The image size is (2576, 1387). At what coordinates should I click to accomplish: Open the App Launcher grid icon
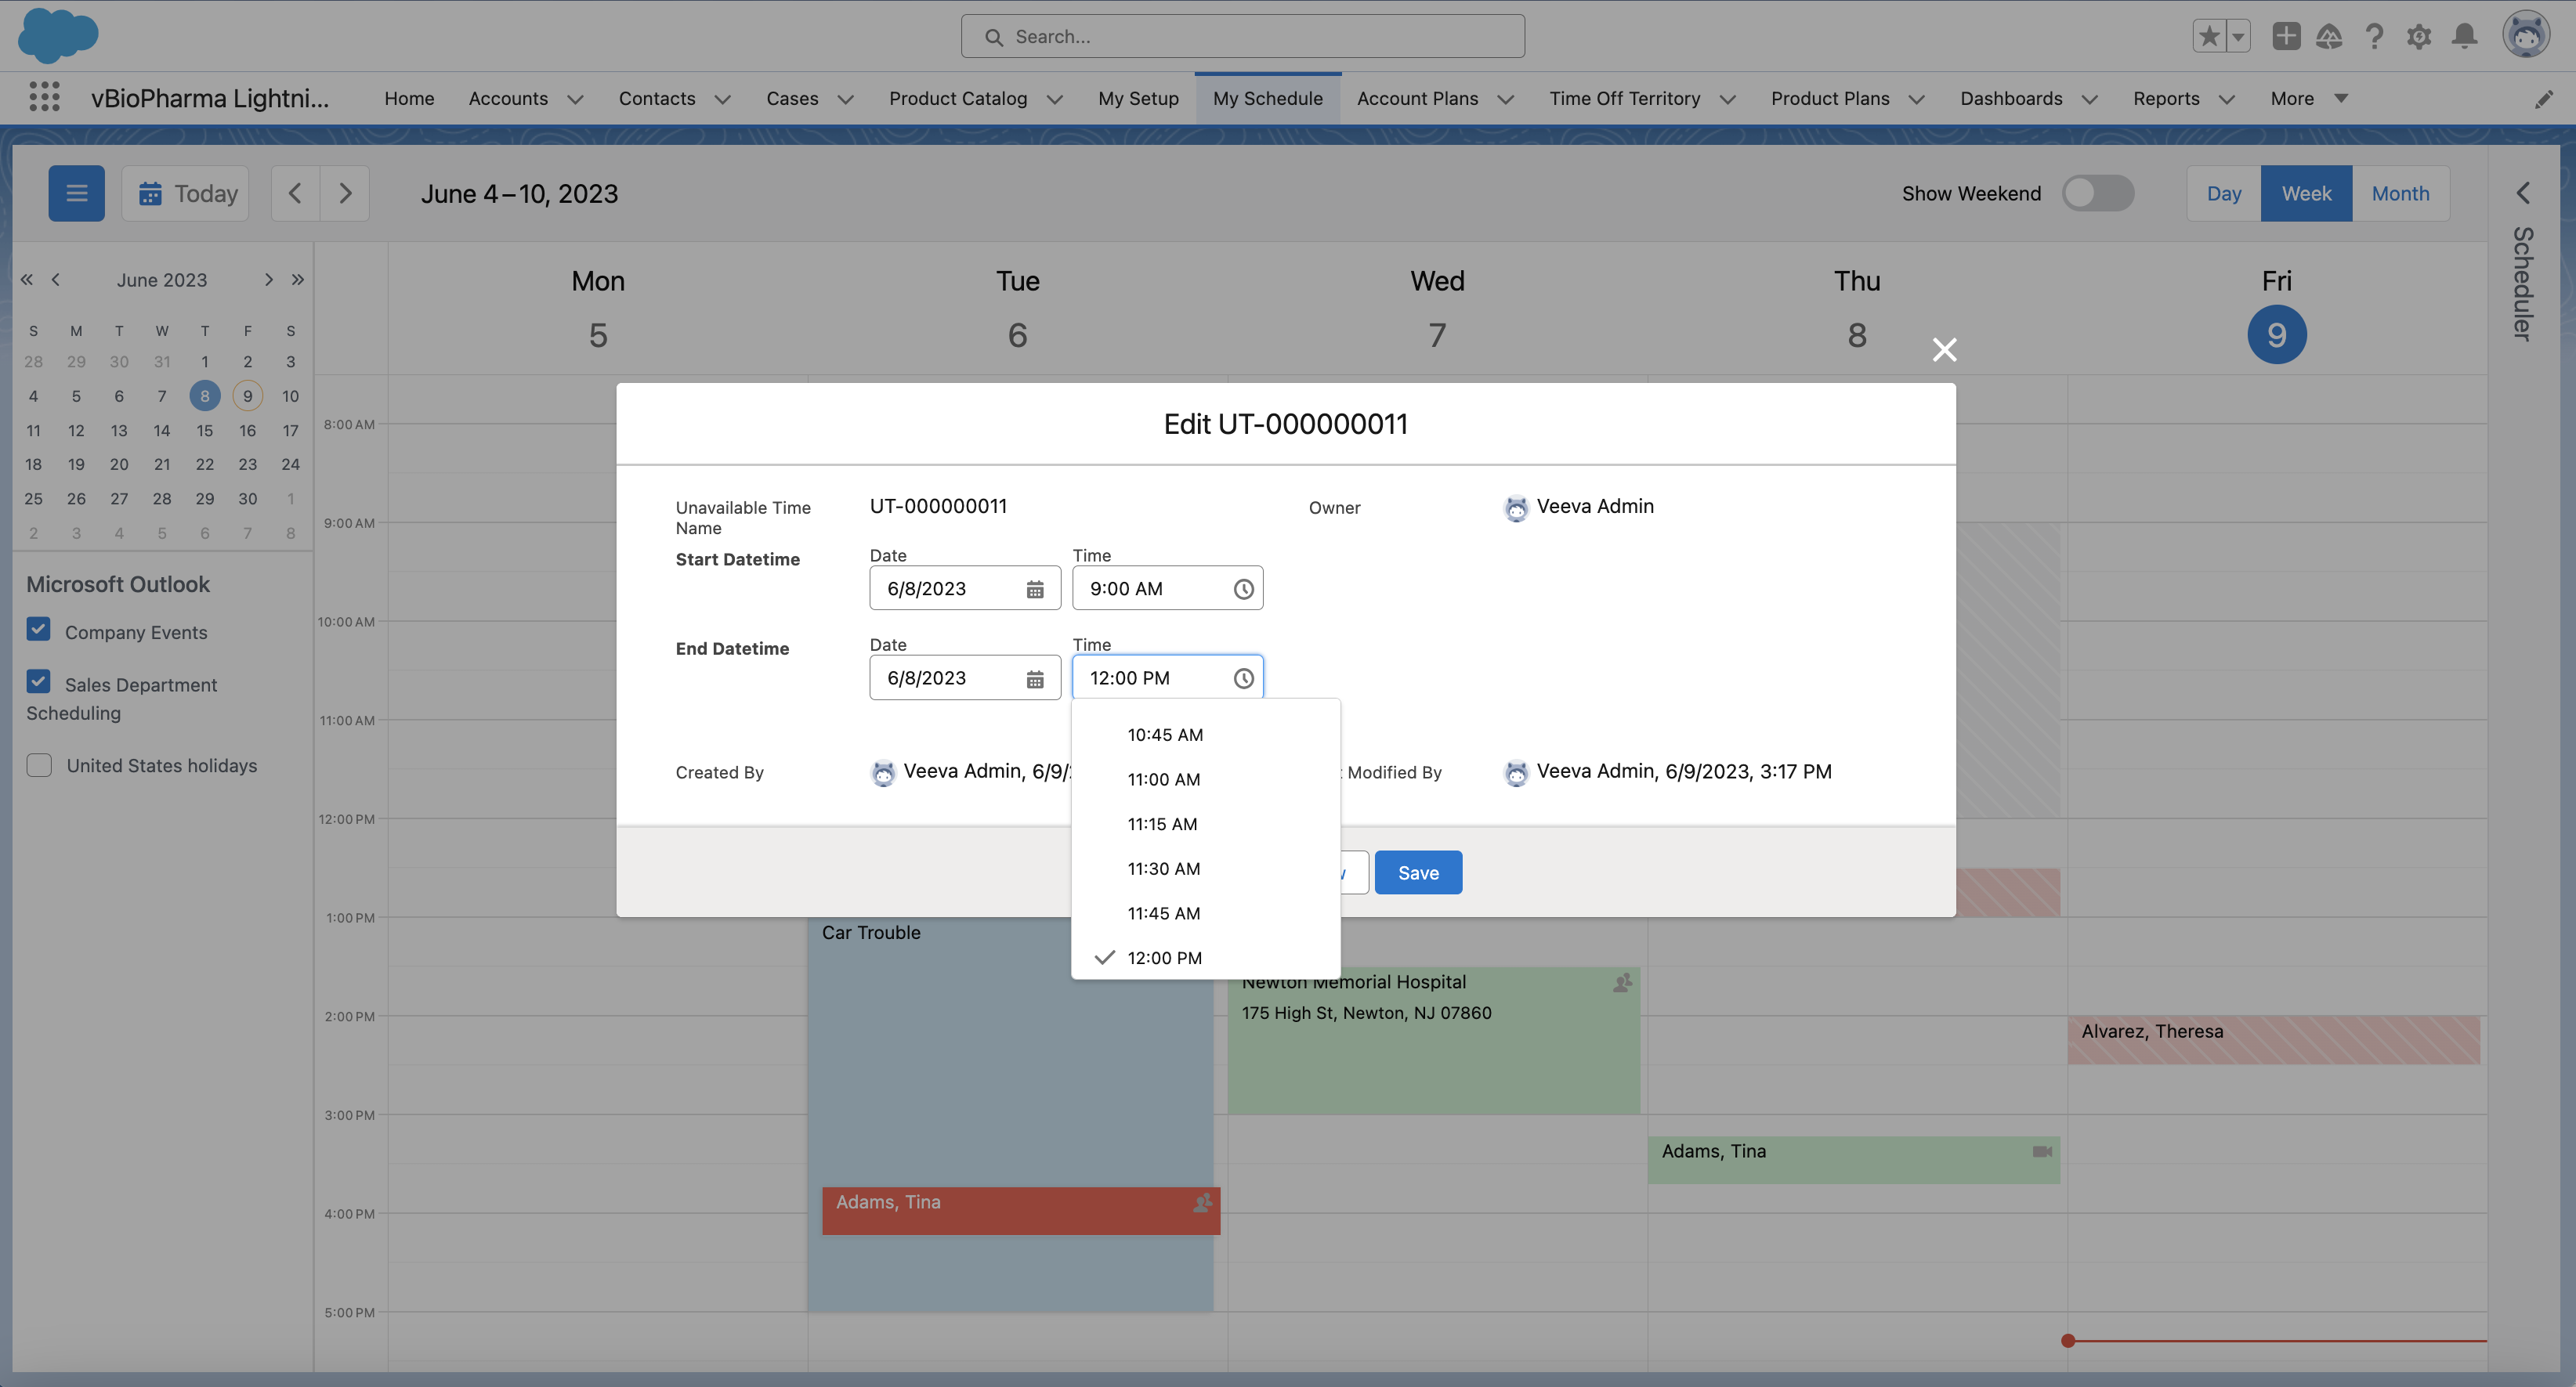(44, 97)
